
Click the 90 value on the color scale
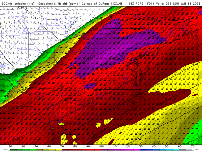[x=88, y=146]
